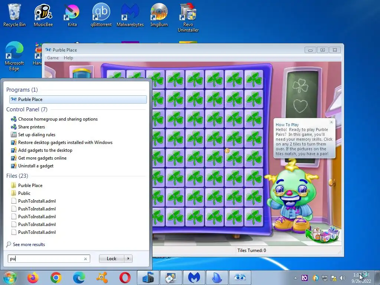Show hidden system tray icons

pyautogui.click(x=295, y=278)
